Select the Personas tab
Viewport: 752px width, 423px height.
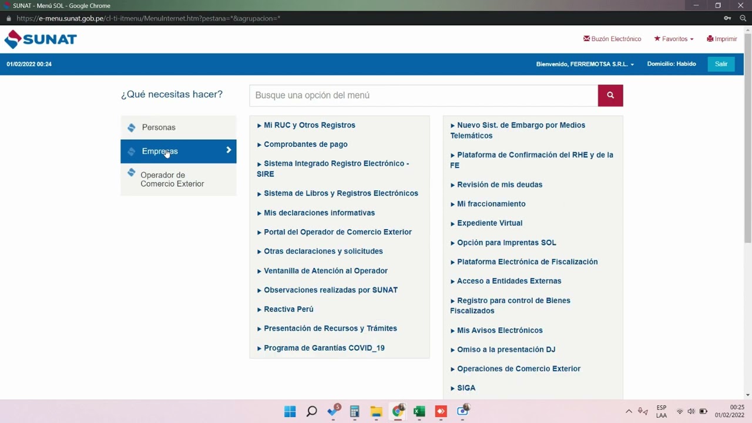point(179,127)
